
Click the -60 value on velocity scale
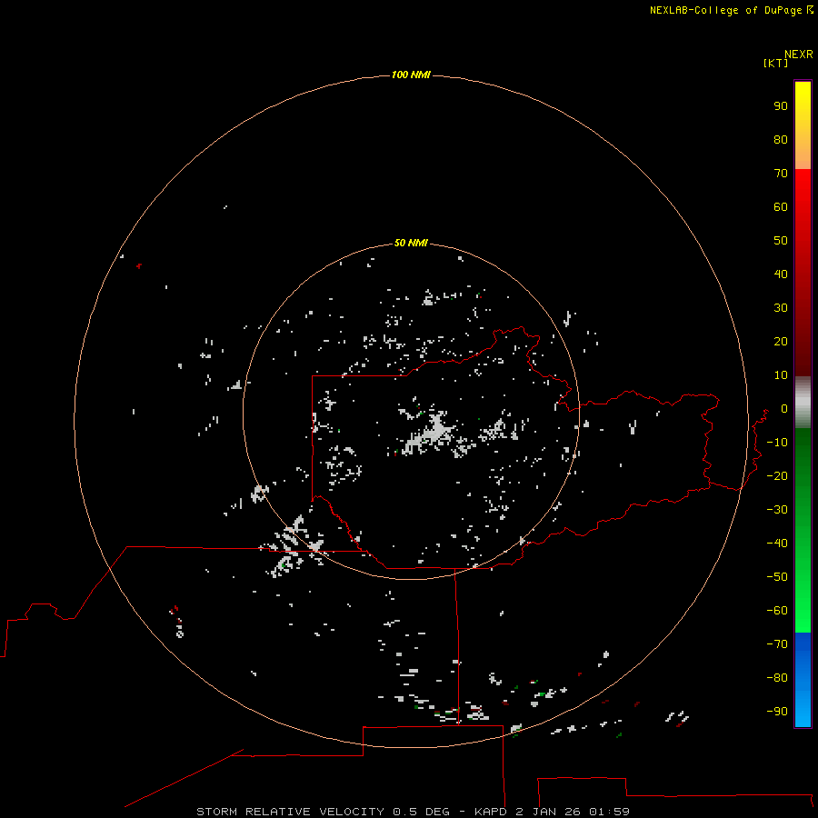tap(777, 611)
